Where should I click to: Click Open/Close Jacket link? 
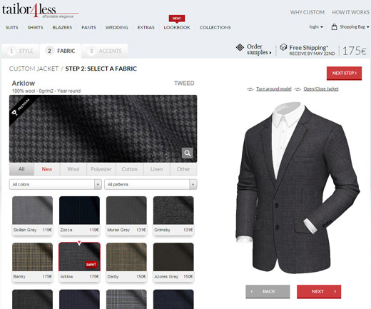tap(321, 89)
